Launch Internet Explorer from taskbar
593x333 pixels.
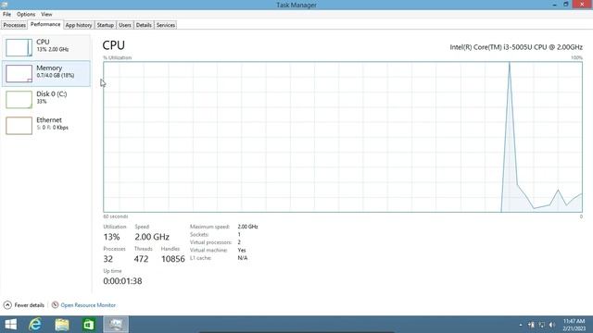(35, 325)
